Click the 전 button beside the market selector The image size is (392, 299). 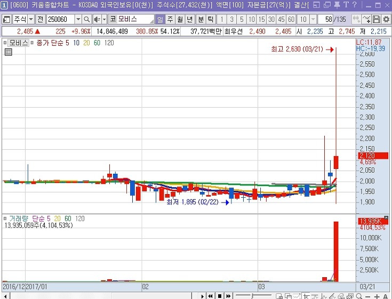click(41, 19)
